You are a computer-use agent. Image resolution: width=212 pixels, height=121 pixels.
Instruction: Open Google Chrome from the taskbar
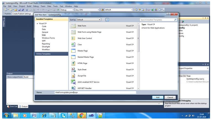(x=82, y=115)
